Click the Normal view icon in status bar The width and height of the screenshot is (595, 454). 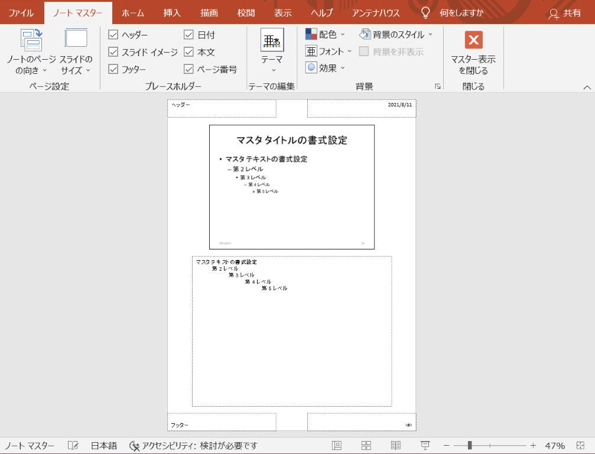337,446
